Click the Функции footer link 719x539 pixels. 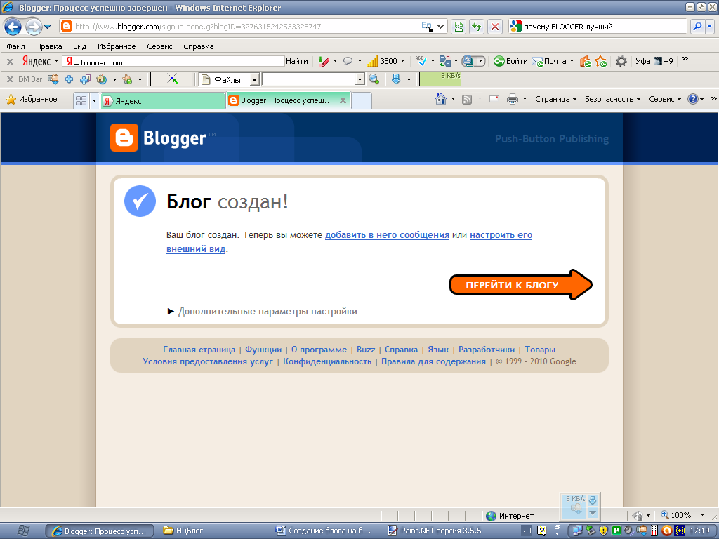[x=263, y=350]
